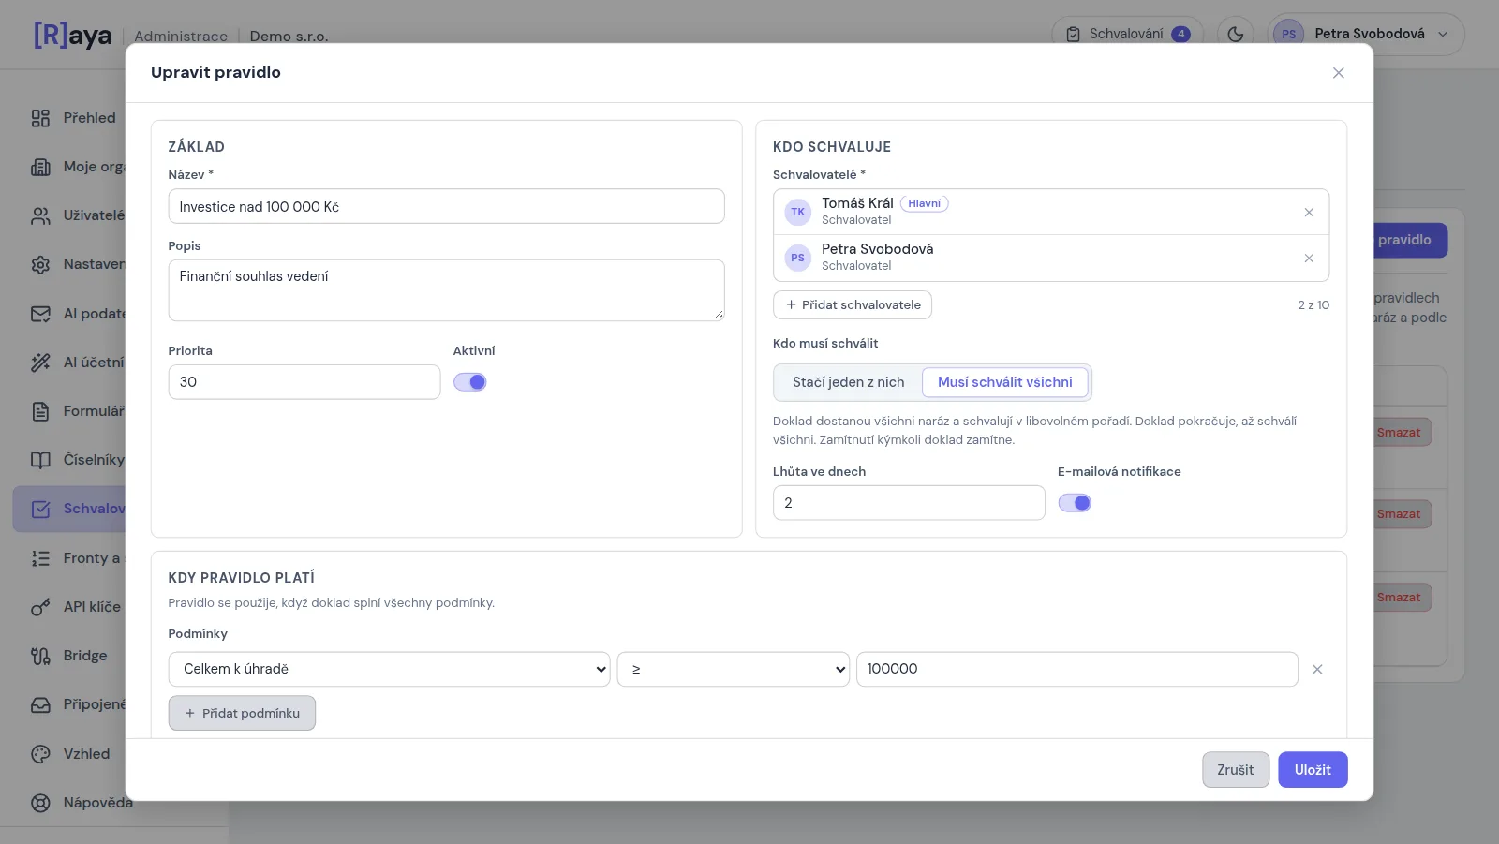This screenshot has height=844, width=1499.
Task: Click the Lhůta ve dnech field
Action: coord(909,503)
